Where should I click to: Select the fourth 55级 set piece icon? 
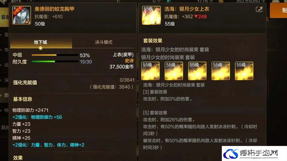[221, 71]
